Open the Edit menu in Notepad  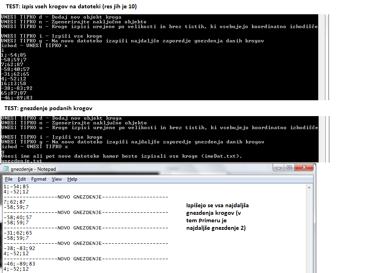coord(22,179)
